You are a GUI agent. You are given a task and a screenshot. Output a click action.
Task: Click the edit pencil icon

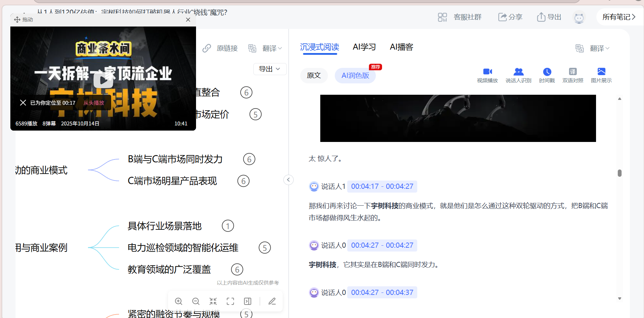[272, 301]
